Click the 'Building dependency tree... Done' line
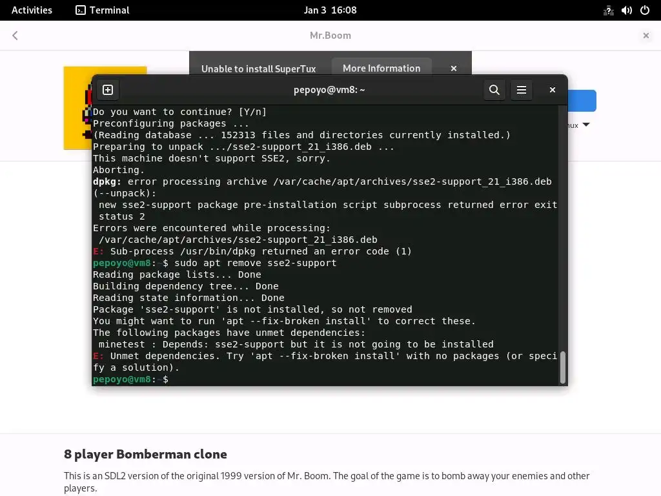 [185, 286]
